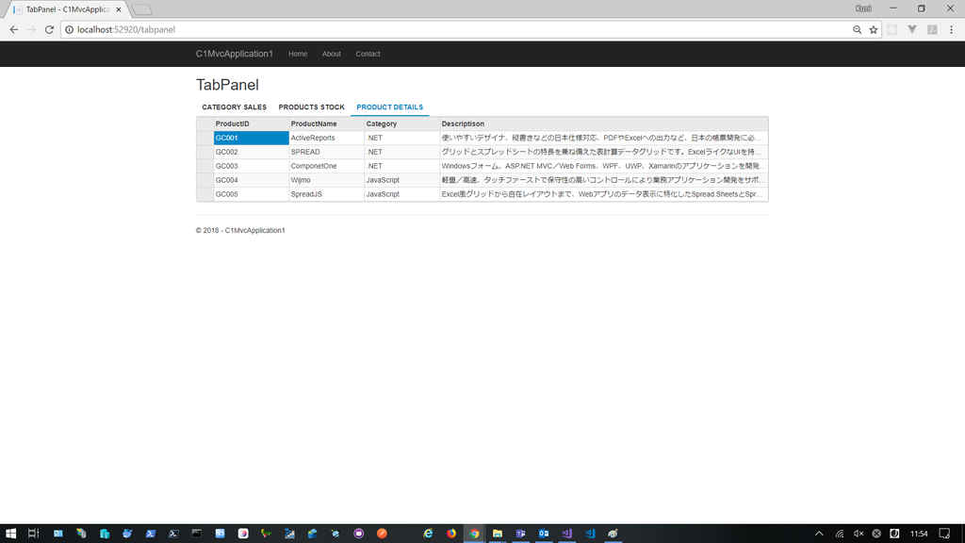The image size is (965, 543).
Task: Navigate to the Contact page
Action: pos(368,54)
